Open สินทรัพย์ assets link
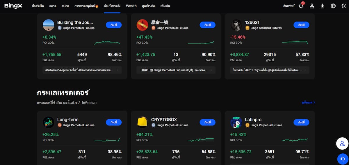This screenshot has height=165, width=349. pos(289,6)
